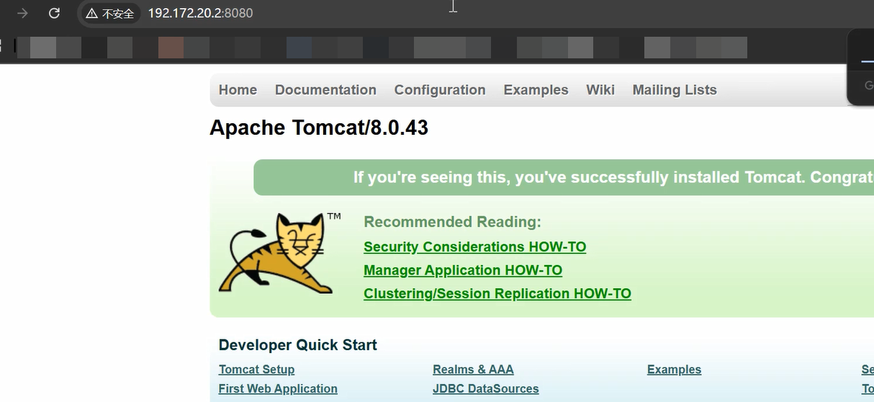Click the browser forward arrow
This screenshot has width=874, height=402.
tap(23, 13)
